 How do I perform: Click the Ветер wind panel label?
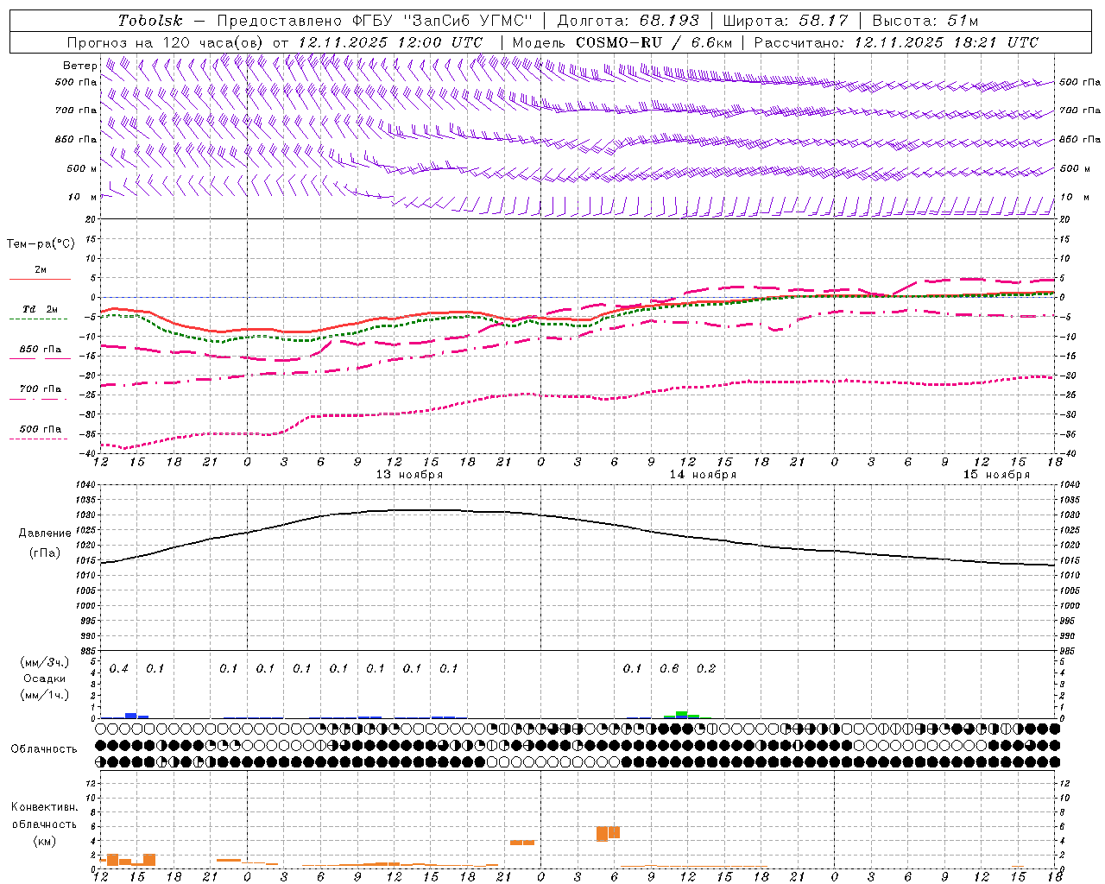click(x=79, y=66)
